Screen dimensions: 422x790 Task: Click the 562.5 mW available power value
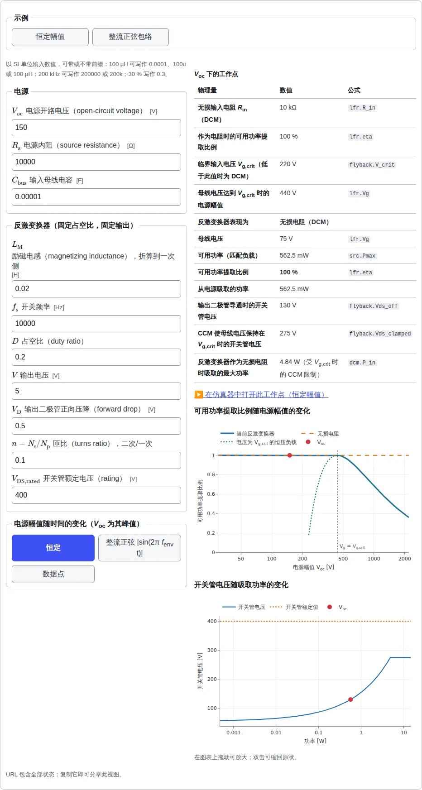tap(294, 255)
